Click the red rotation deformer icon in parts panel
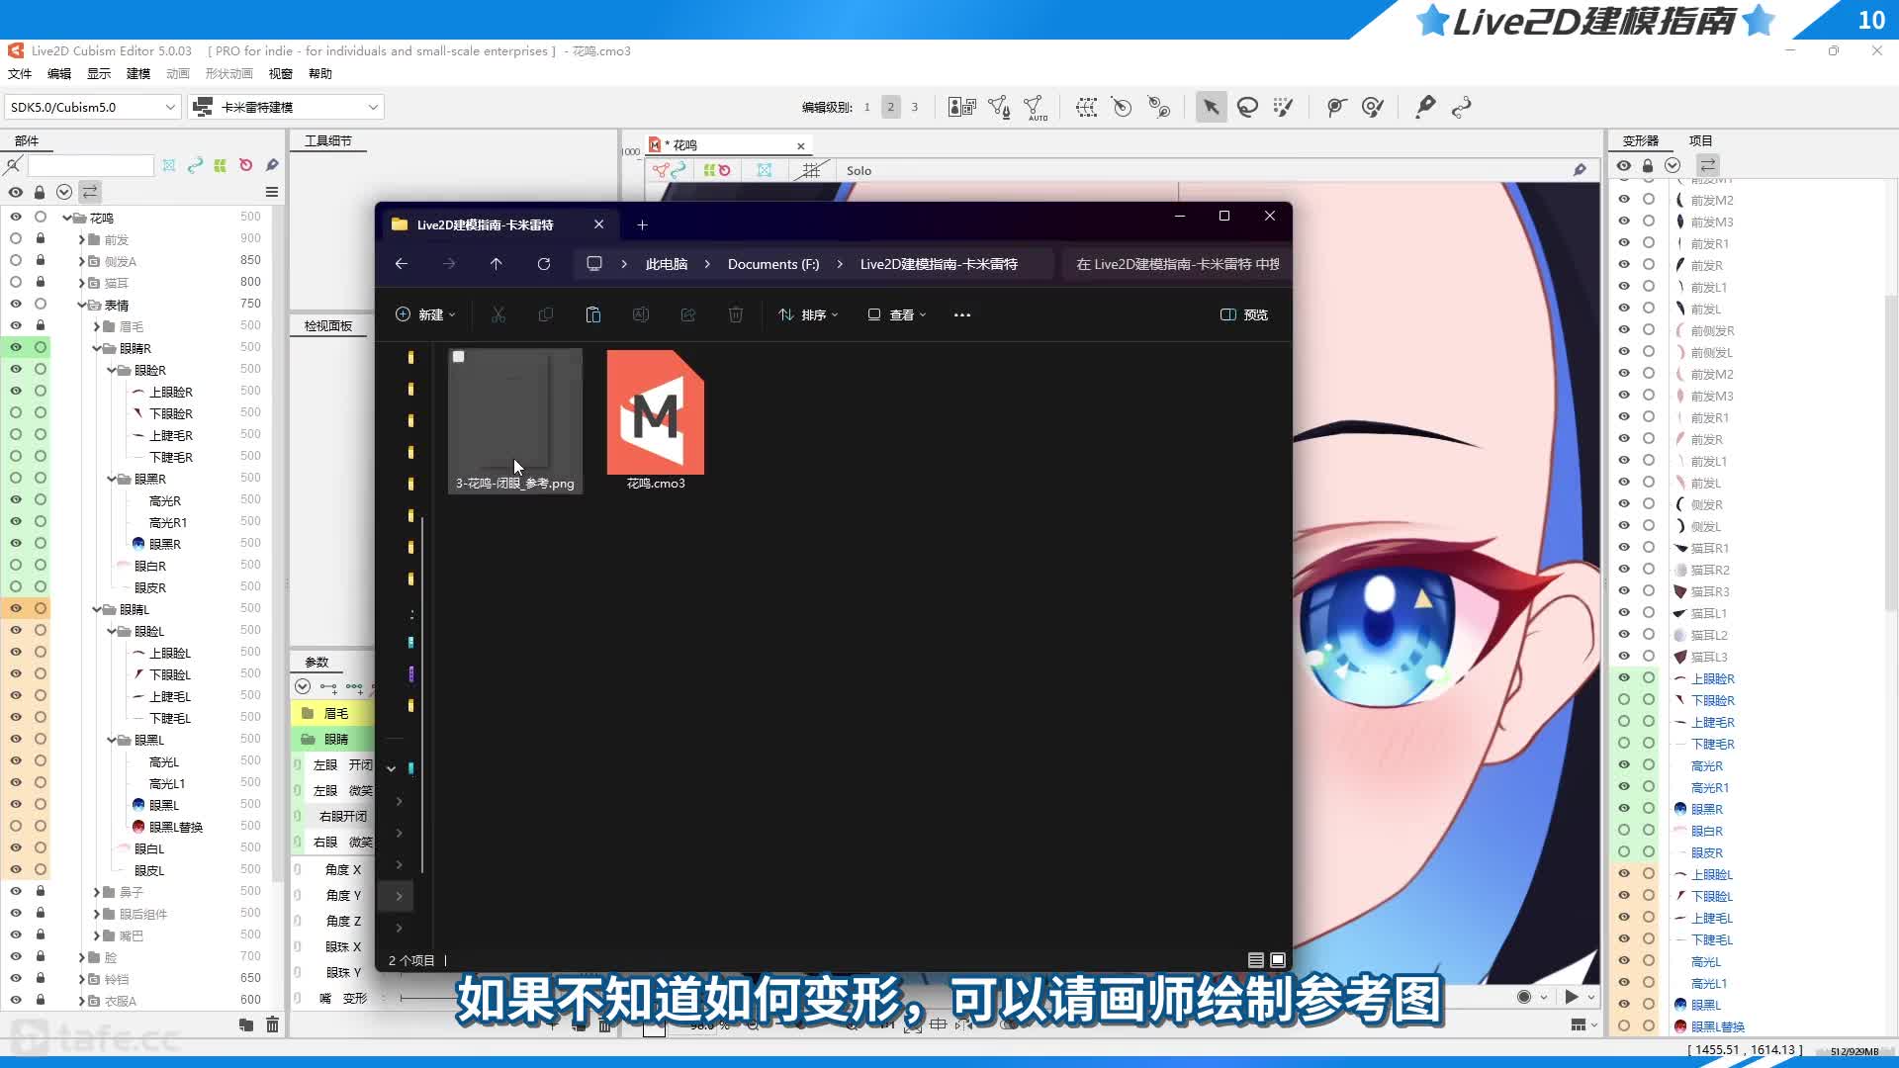This screenshot has height=1068, width=1899. pyautogui.click(x=246, y=165)
